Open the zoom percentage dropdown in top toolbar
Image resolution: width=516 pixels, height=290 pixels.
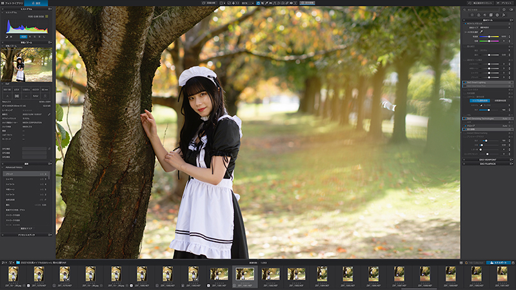pyautogui.click(x=253, y=3)
